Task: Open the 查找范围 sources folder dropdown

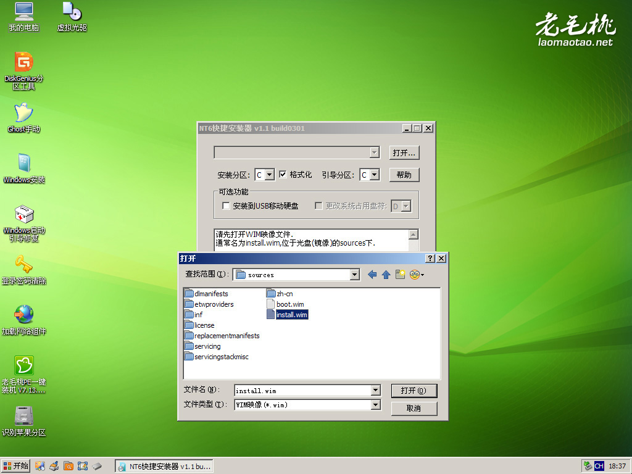Action: (x=355, y=275)
